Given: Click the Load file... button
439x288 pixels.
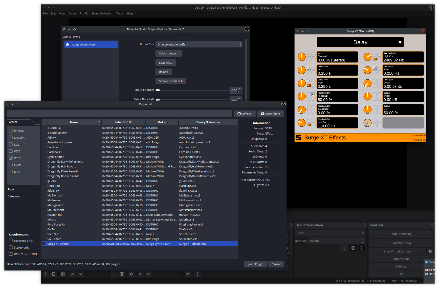Looking at the screenshot, I should point(166,63).
